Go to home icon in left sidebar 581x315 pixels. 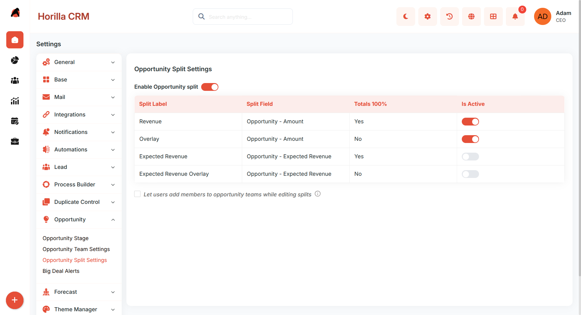pyautogui.click(x=15, y=40)
